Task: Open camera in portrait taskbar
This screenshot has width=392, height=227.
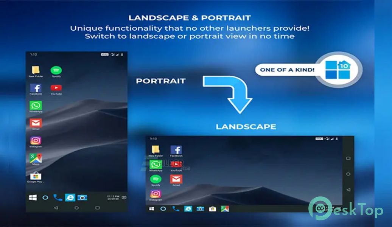Action: (x=82, y=198)
